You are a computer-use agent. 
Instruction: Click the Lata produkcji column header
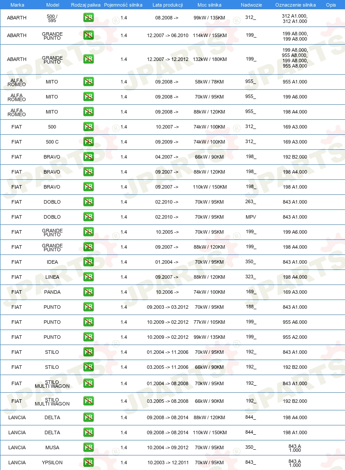click(x=167, y=5)
